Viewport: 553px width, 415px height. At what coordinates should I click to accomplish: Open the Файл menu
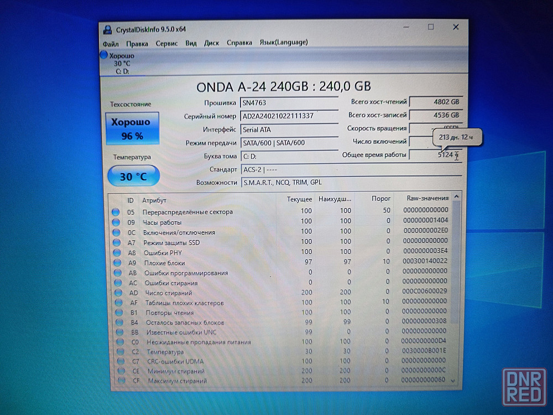(111, 44)
